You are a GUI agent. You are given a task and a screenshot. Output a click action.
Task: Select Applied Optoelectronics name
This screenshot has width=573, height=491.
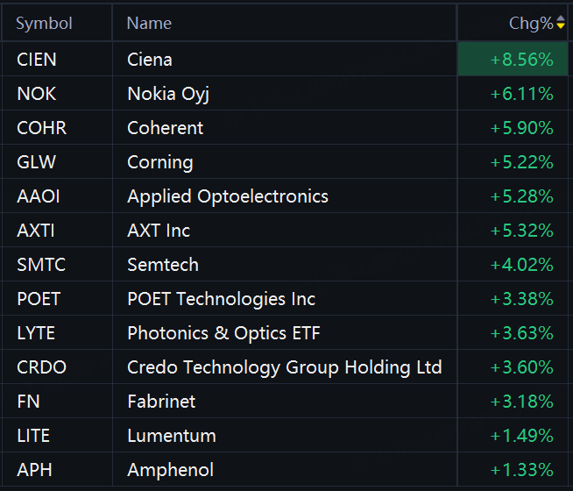point(228,196)
